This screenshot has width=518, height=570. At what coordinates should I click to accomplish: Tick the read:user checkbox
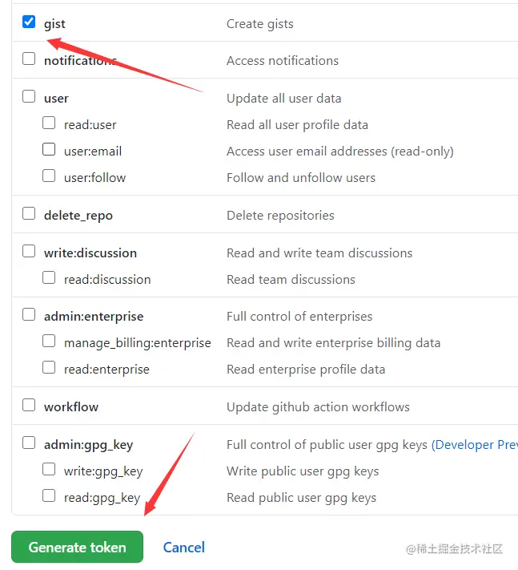pyautogui.click(x=49, y=123)
